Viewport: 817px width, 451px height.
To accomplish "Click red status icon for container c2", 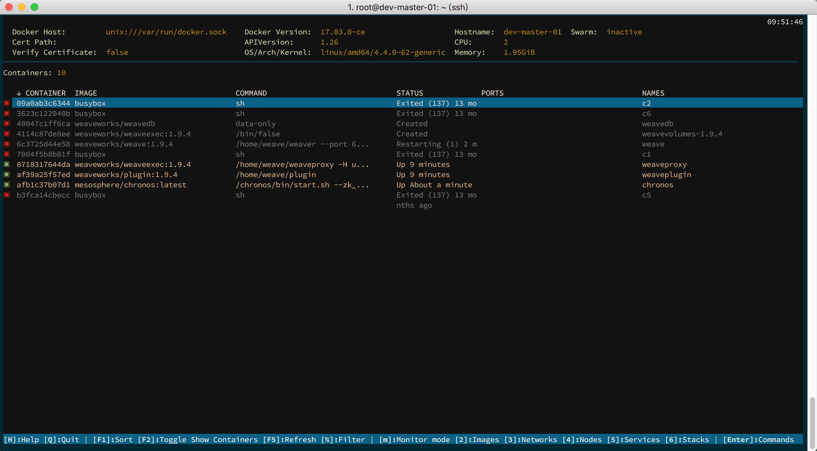I will tap(7, 103).
